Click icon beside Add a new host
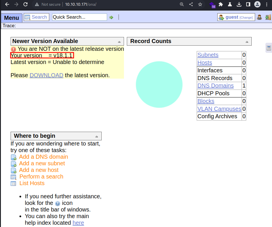 coord(14,170)
